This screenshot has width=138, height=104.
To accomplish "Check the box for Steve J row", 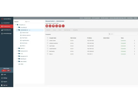I will [47, 54].
